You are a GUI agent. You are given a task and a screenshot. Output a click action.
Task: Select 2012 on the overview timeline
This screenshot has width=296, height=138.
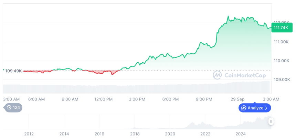pos(29,134)
